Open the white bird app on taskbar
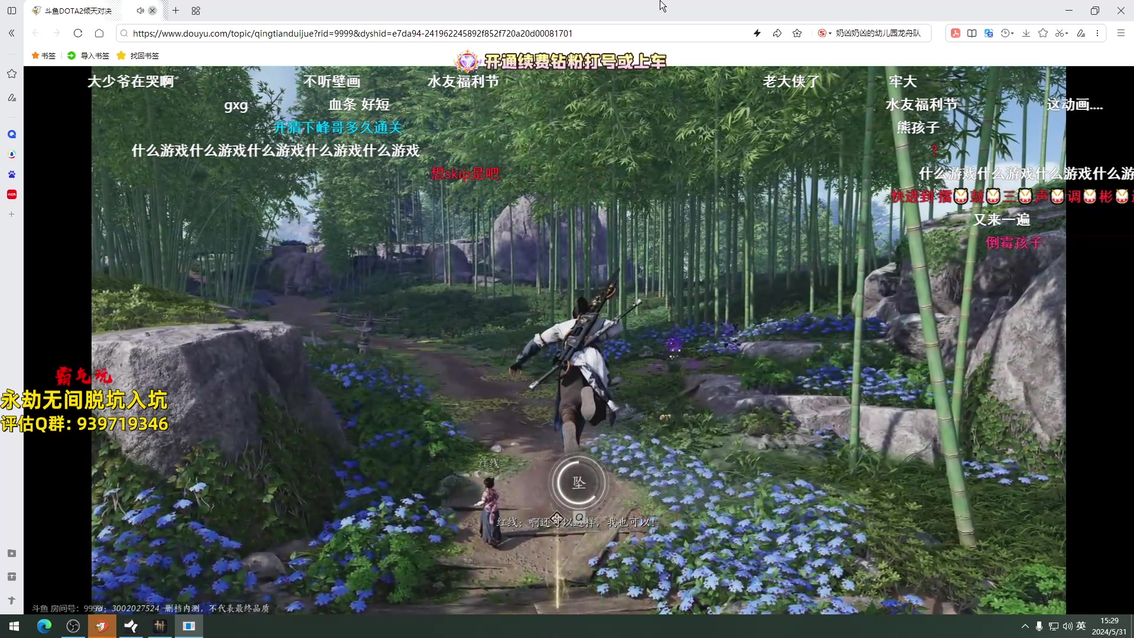Image resolution: width=1134 pixels, height=638 pixels. (131, 626)
